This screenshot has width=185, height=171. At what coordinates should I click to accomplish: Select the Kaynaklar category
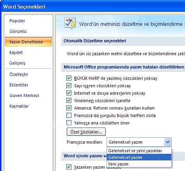point(19,106)
